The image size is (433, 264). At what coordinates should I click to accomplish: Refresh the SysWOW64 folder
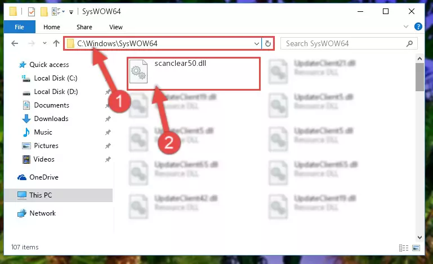coord(268,44)
